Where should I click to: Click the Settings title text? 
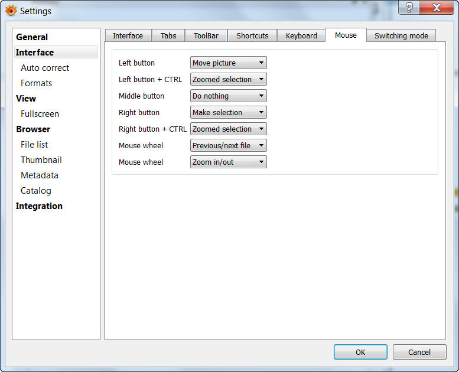coord(35,11)
